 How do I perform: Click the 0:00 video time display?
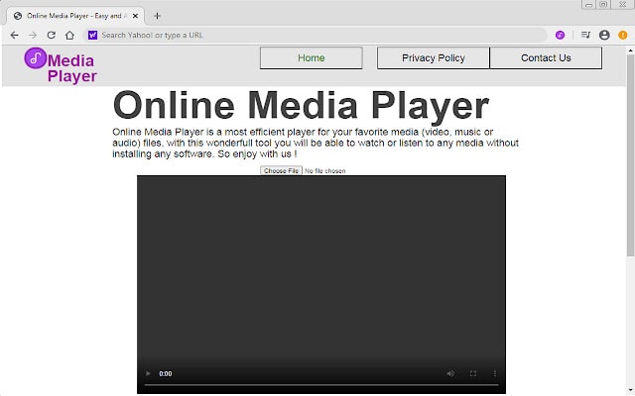click(x=166, y=373)
